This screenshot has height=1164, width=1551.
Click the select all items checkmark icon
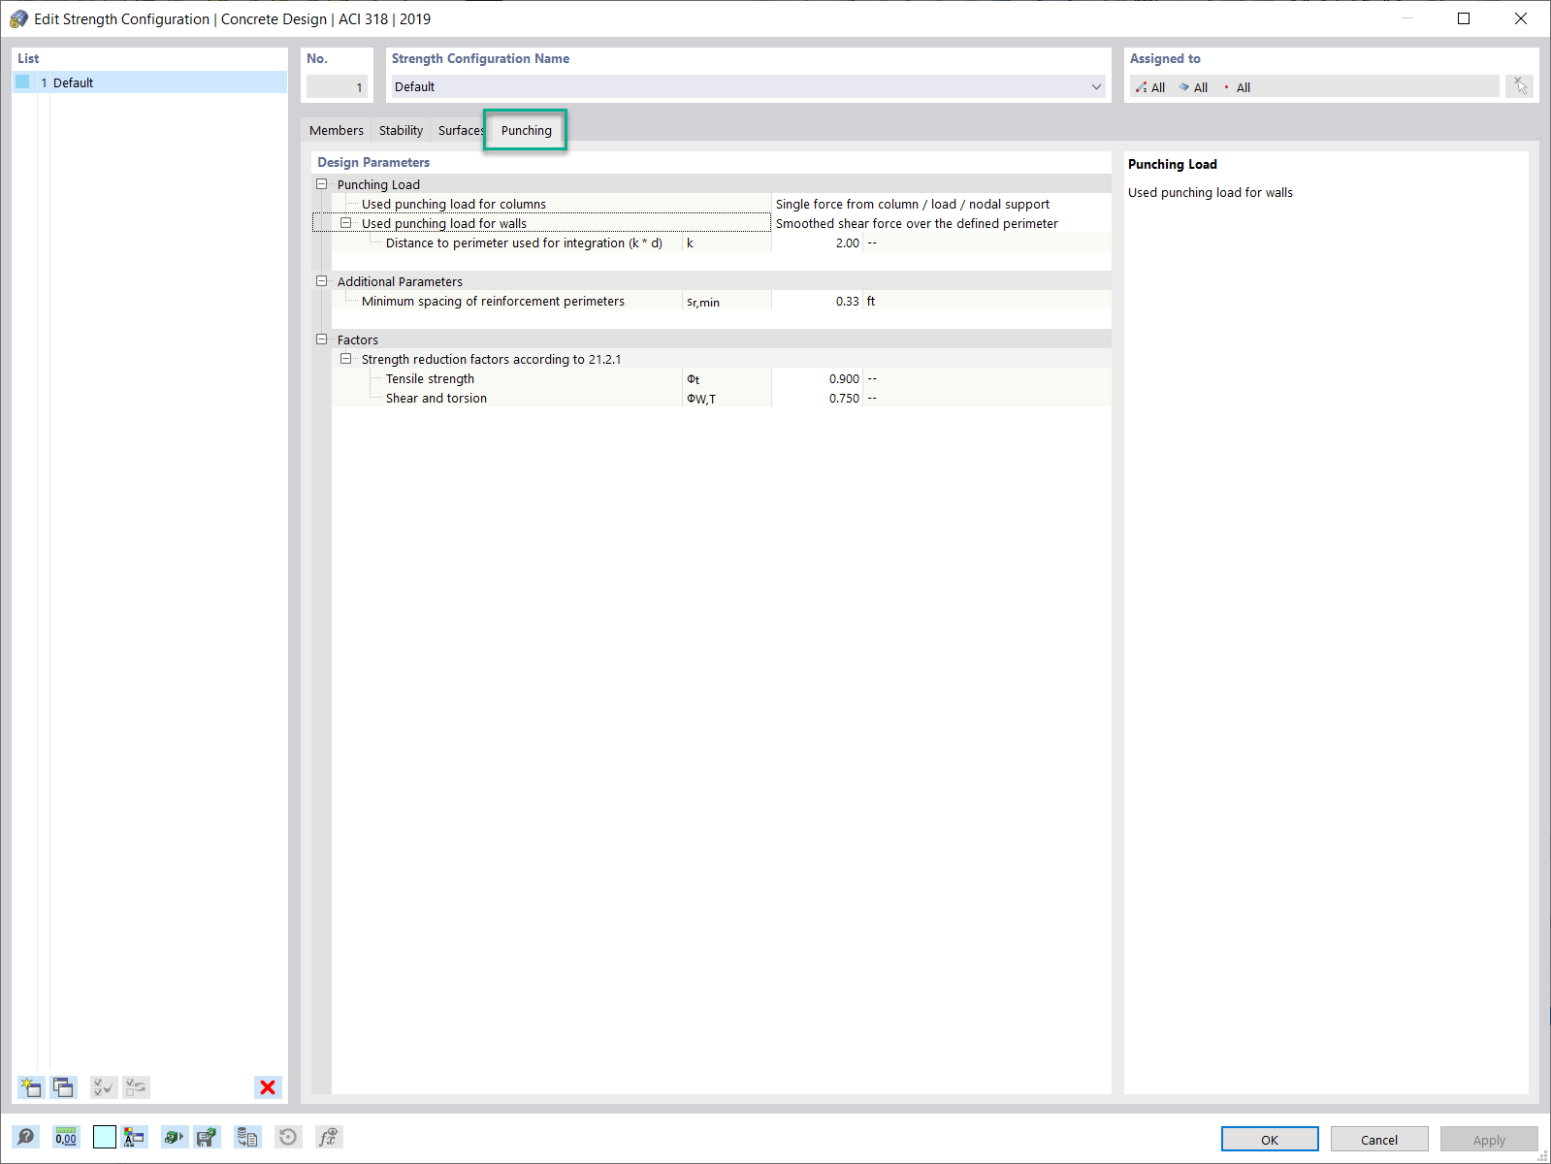tap(103, 1087)
